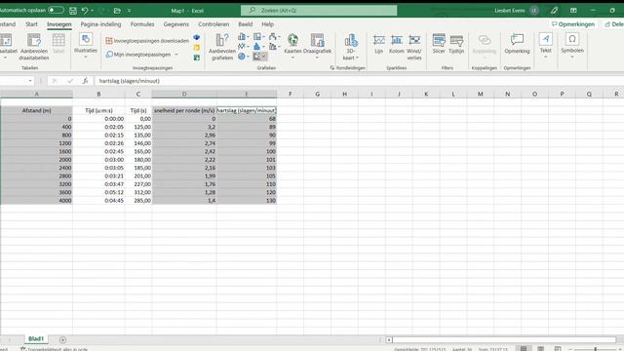Click the Open folder icon in quick access
The image size is (624, 351).
tap(117, 11)
